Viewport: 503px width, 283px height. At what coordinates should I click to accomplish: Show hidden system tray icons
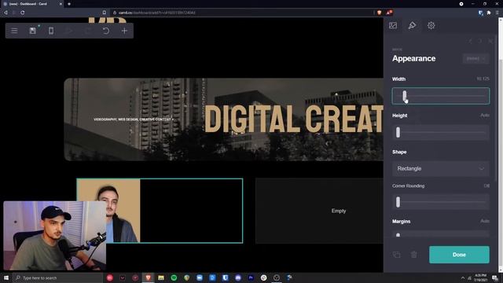click(x=463, y=277)
